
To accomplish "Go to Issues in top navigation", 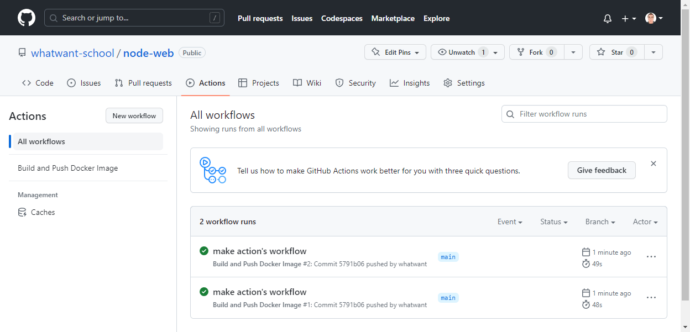I will tap(302, 18).
